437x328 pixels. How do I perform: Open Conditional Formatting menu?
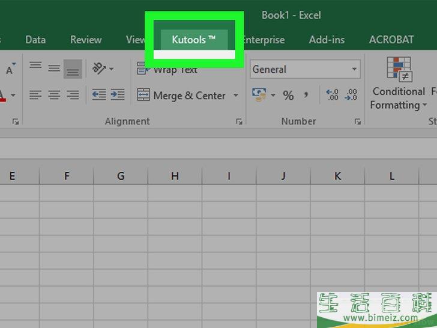click(399, 83)
